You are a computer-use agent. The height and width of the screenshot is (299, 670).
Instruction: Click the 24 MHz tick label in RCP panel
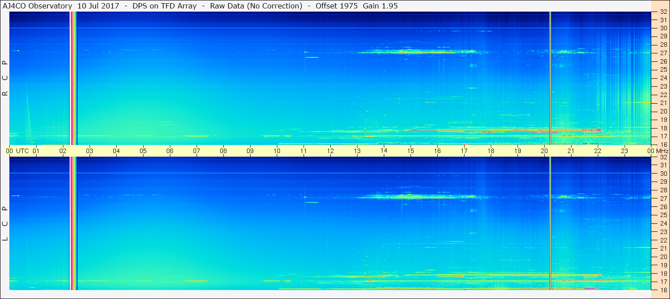(663, 78)
